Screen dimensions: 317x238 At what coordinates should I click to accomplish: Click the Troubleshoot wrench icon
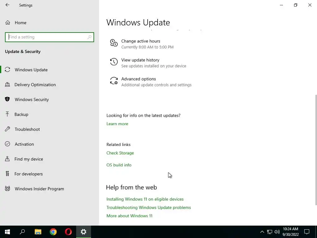click(7, 129)
